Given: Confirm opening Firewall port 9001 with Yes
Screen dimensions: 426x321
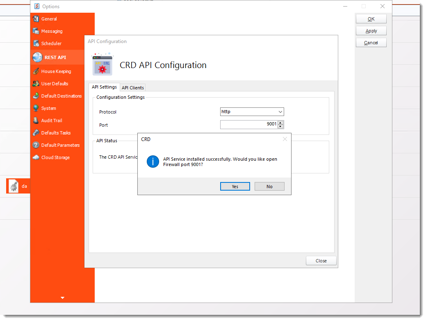Looking at the screenshot, I should tap(235, 186).
